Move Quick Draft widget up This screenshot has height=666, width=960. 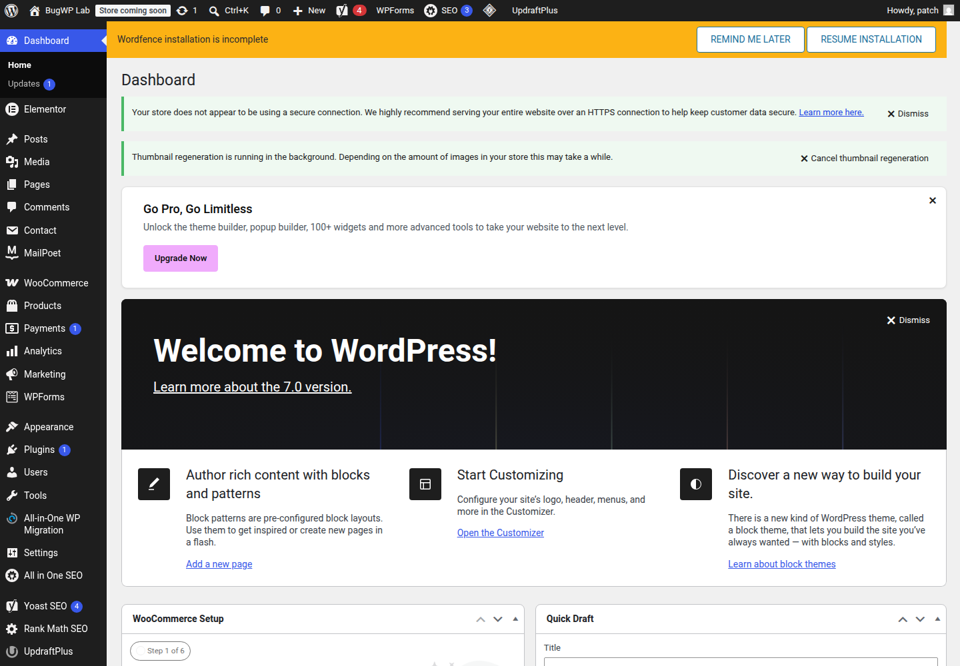click(x=903, y=619)
